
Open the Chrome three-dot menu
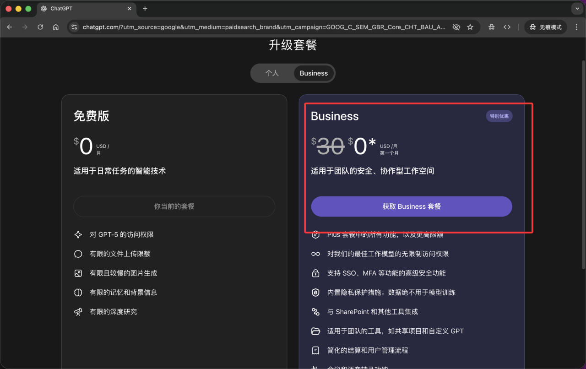coord(576,27)
